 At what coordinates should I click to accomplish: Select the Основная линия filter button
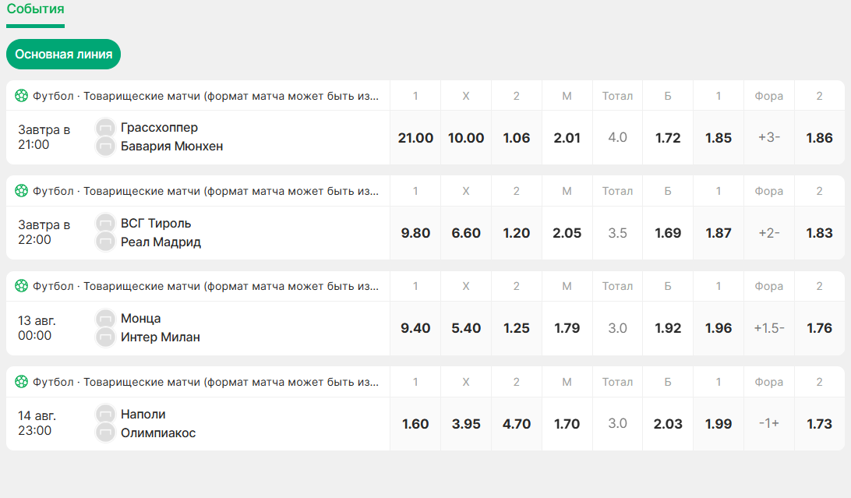click(x=63, y=55)
